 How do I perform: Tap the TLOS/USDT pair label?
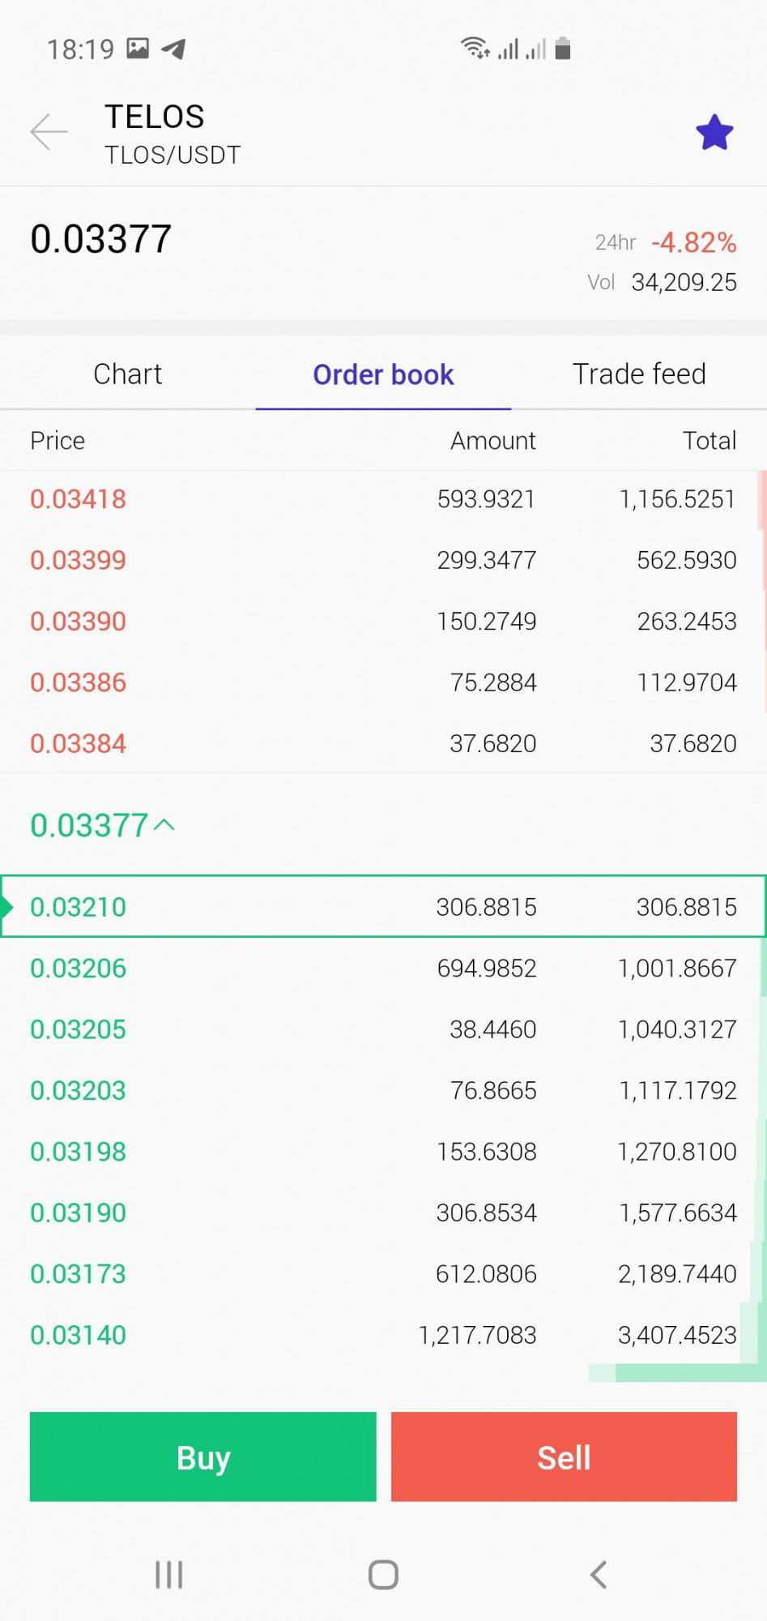[173, 155]
